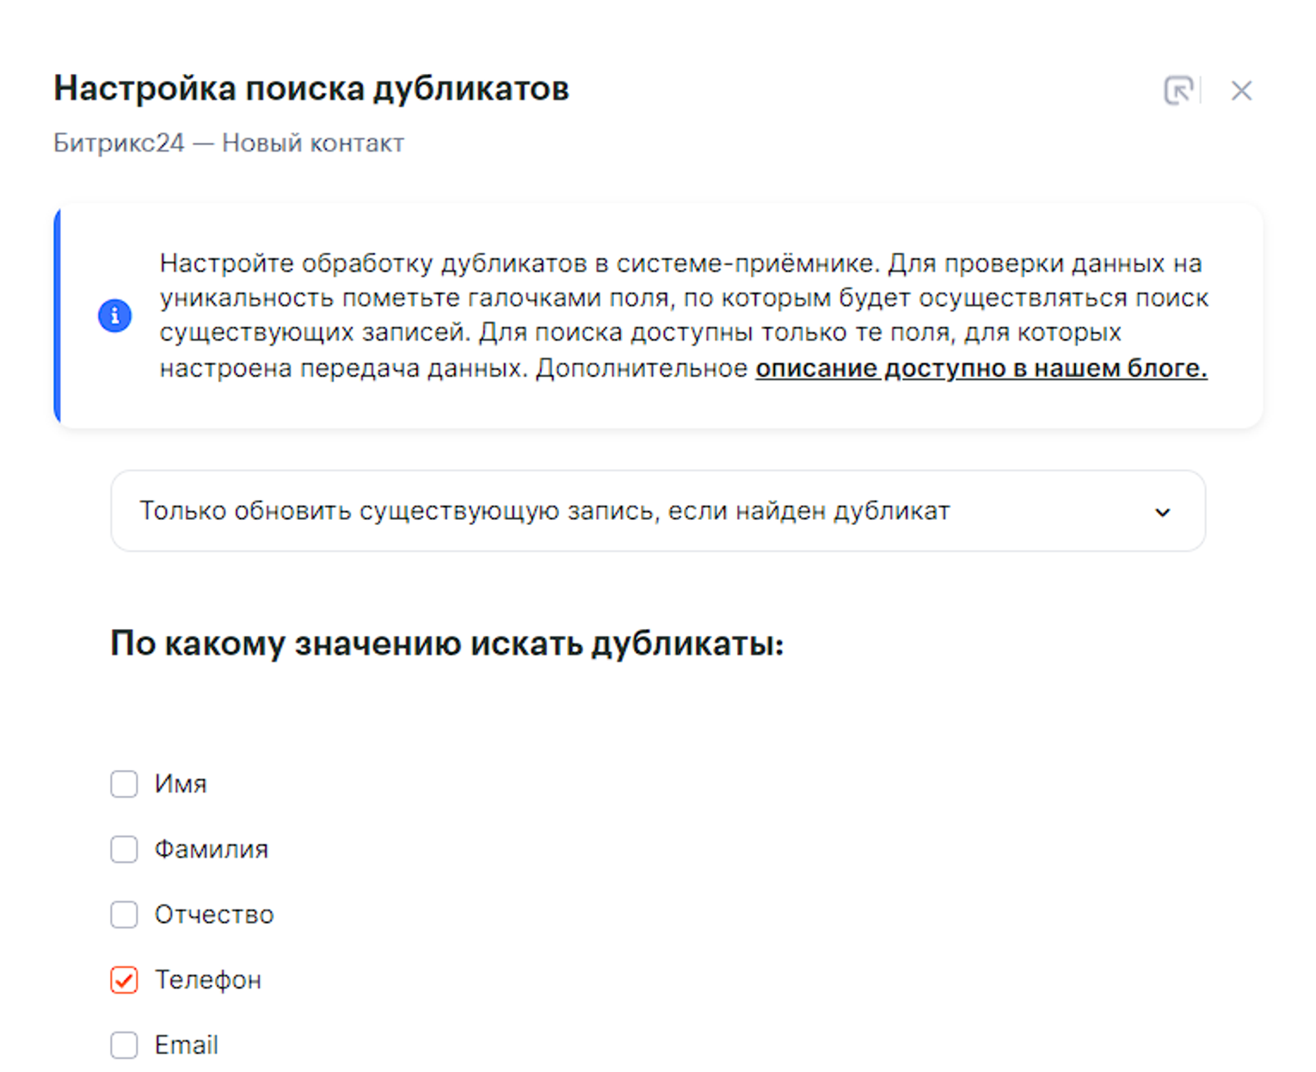Uncheck the Телефон checkbox
1316x1072 pixels.
click(124, 980)
